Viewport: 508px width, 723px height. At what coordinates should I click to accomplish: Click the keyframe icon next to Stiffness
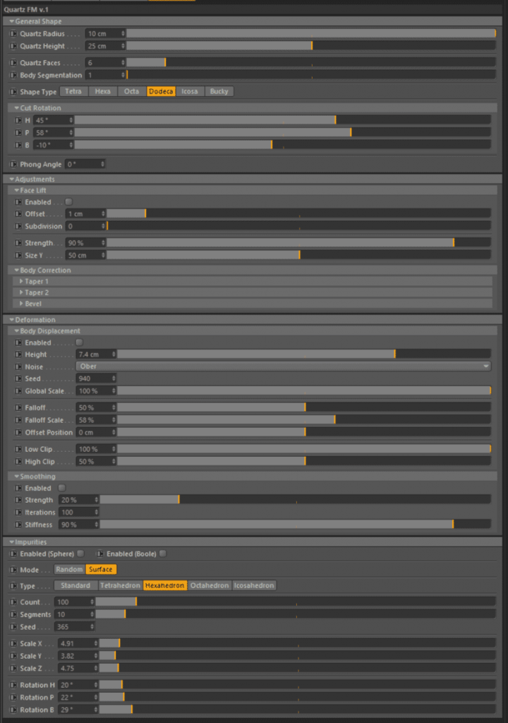point(19,525)
